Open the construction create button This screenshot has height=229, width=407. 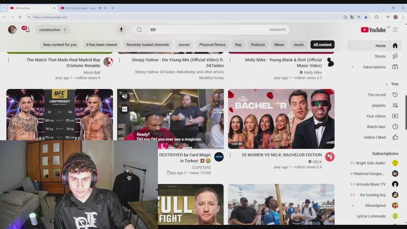(53, 30)
